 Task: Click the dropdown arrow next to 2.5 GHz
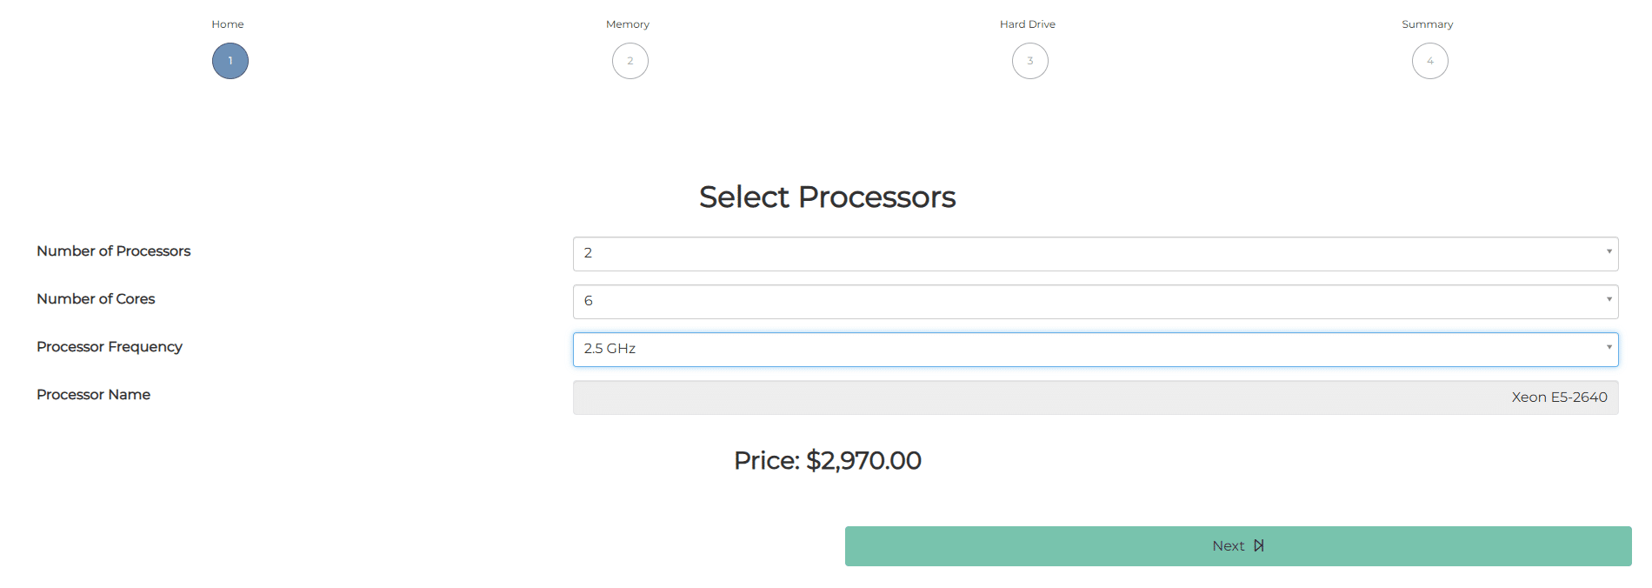pos(1609,349)
